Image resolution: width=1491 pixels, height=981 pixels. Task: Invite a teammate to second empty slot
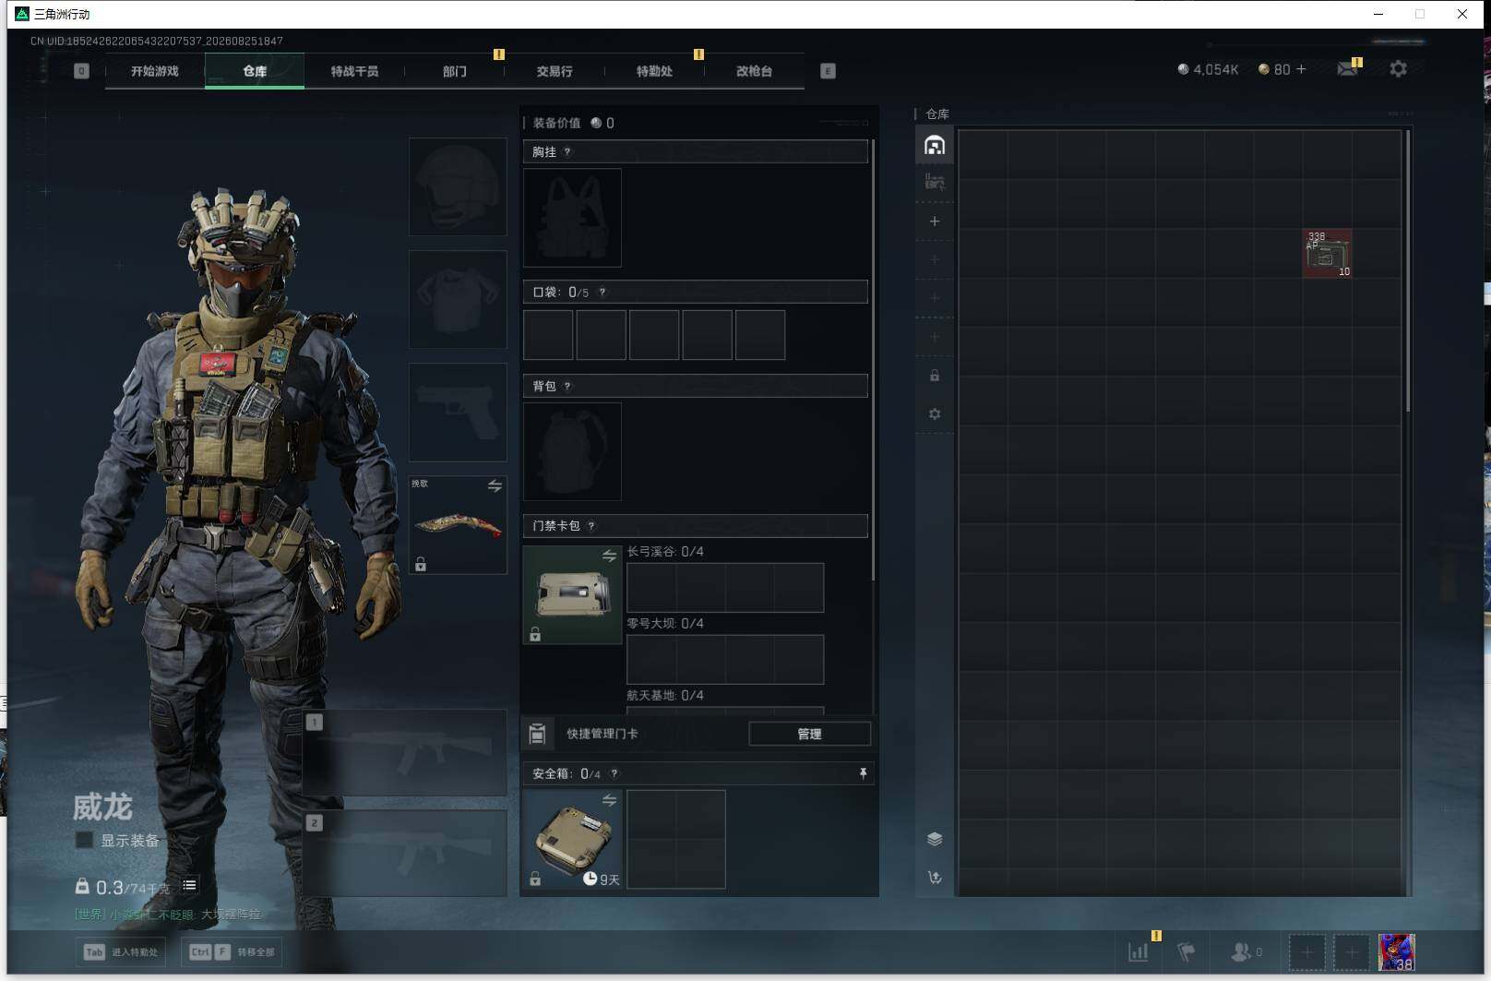pyautogui.click(x=1352, y=951)
